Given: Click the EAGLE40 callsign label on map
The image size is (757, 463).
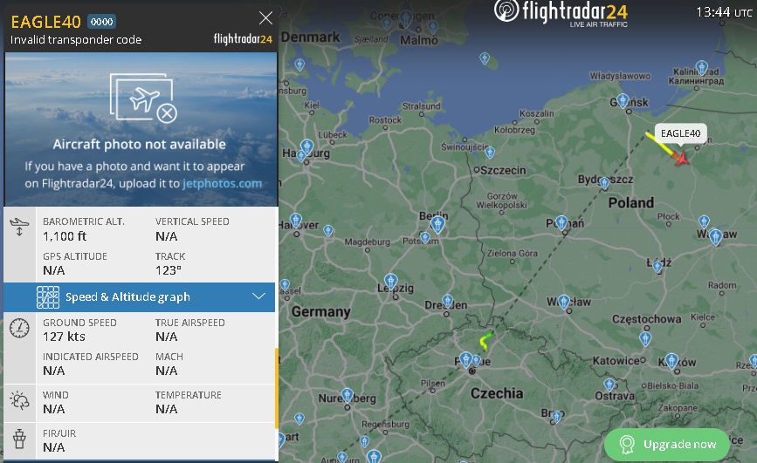Looking at the screenshot, I should pyautogui.click(x=680, y=133).
